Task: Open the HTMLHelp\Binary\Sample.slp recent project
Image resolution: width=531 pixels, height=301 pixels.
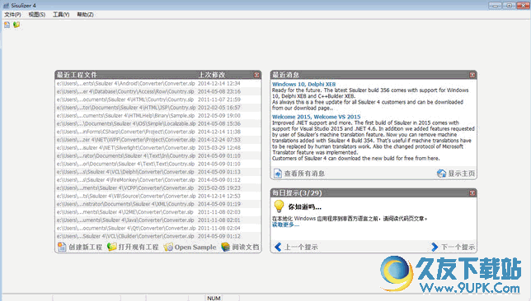Action: tap(157, 115)
